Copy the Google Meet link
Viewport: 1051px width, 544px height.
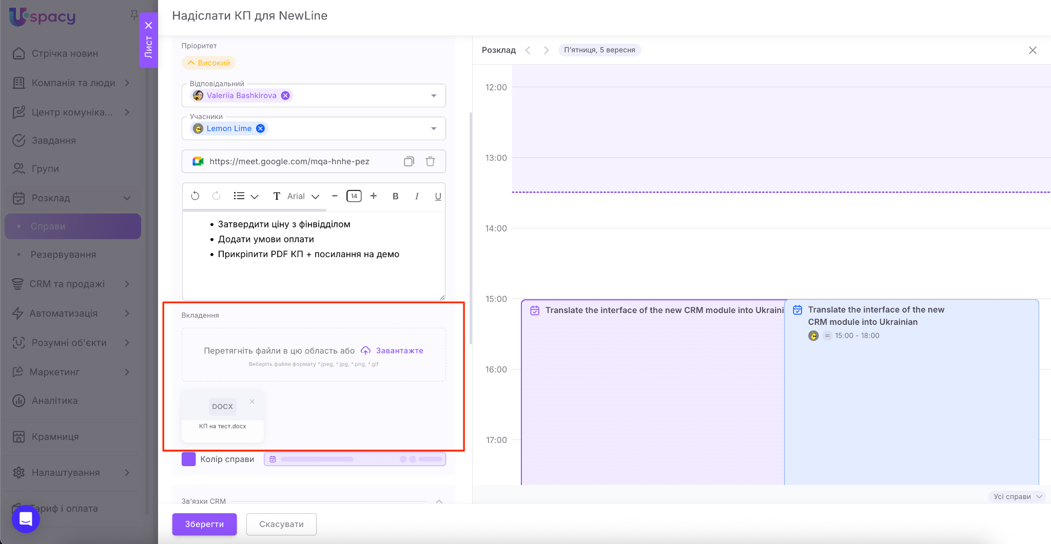click(x=408, y=162)
